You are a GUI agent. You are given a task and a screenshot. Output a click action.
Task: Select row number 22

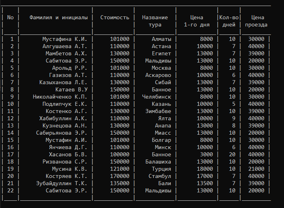tap(10, 191)
